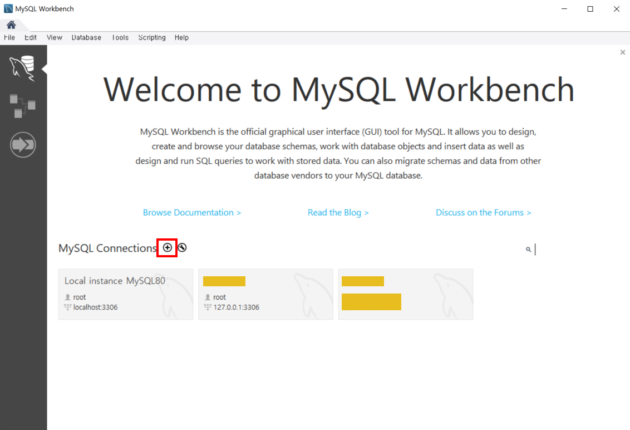This screenshot has width=630, height=430.
Task: Maximize the MySQL Workbench window
Action: click(x=590, y=9)
